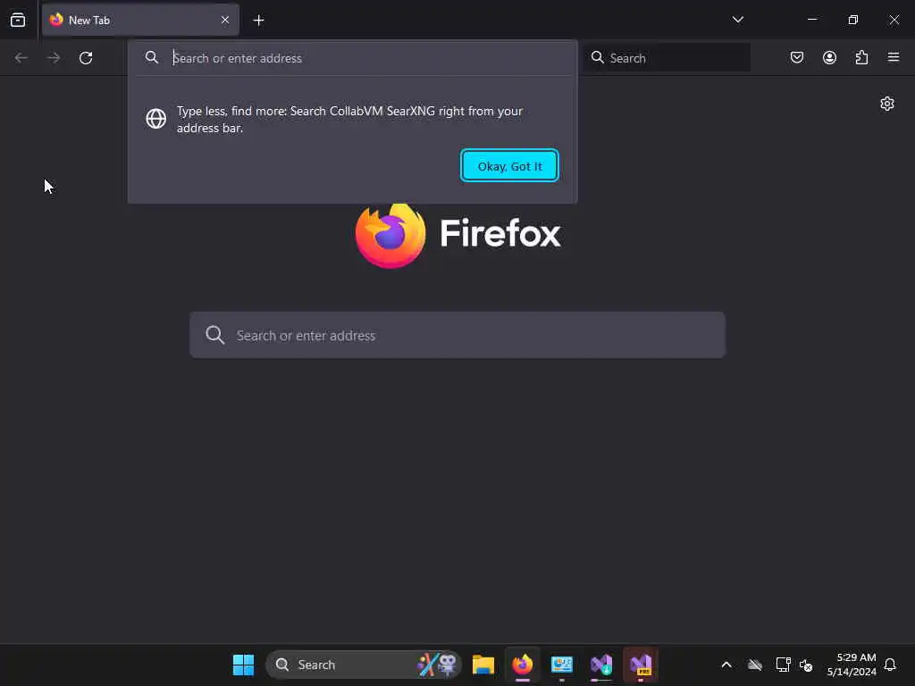
Task: Open the Extensions puzzle icon
Action: 861,57
